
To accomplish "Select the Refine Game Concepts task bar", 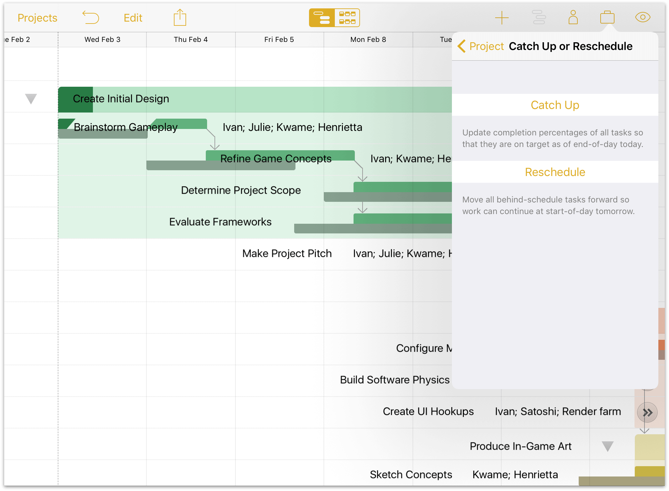I will coord(280,155).
